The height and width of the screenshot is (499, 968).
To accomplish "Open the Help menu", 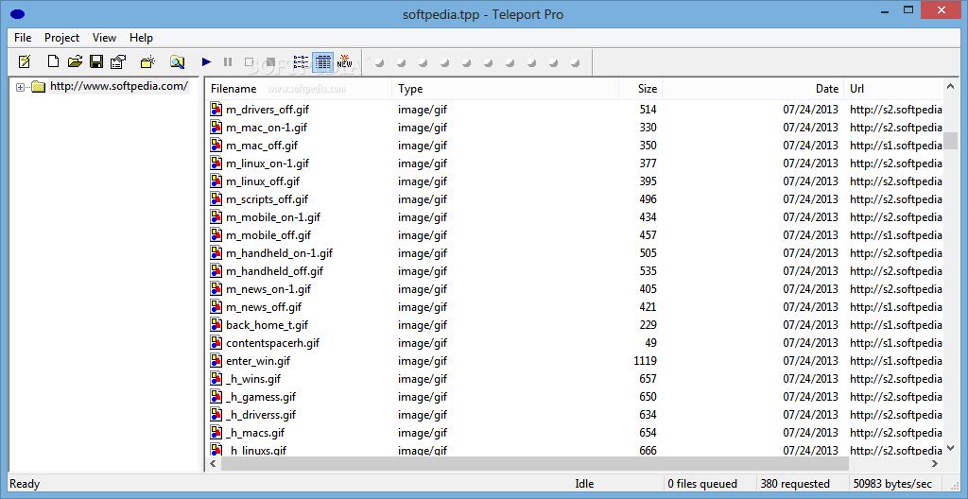I will click(x=142, y=38).
